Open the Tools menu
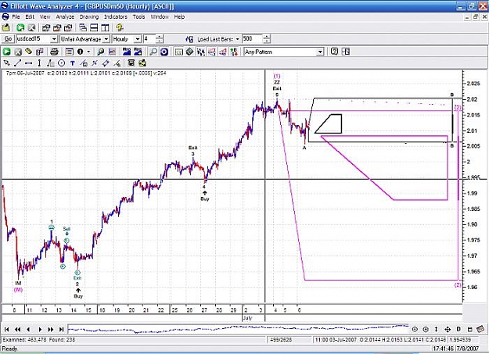 138,17
